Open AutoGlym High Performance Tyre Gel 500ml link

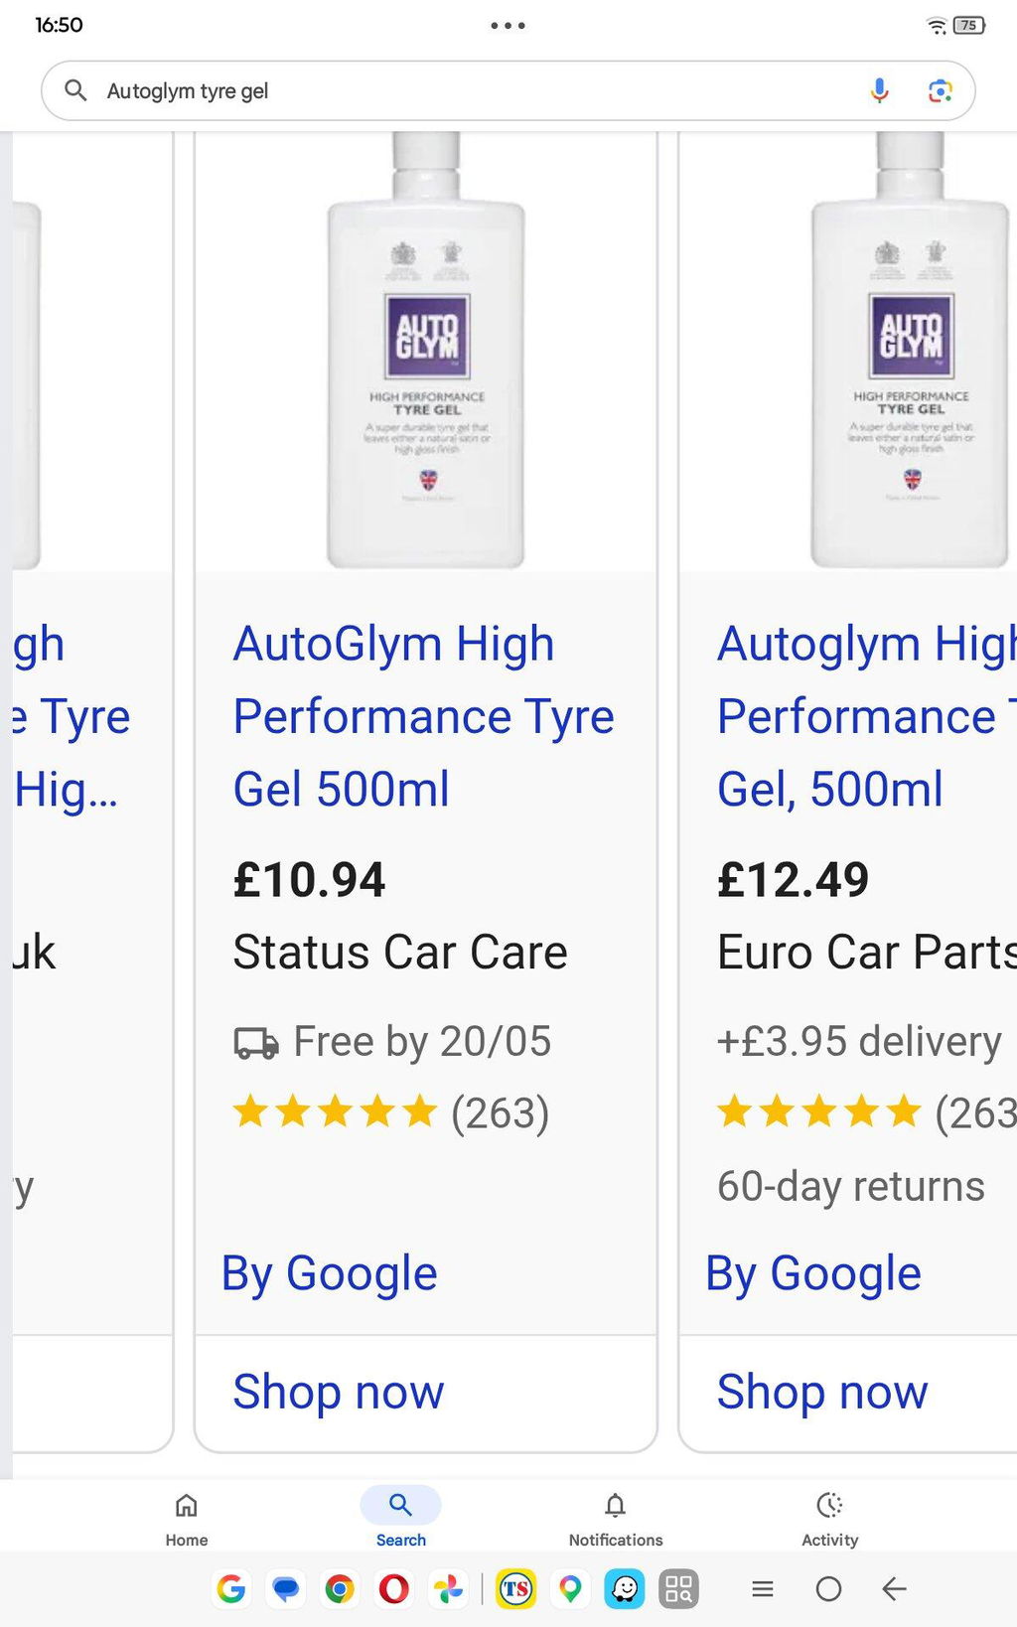tap(424, 716)
